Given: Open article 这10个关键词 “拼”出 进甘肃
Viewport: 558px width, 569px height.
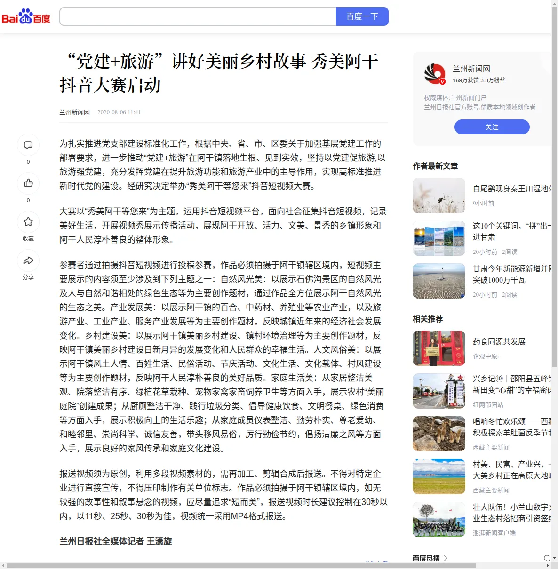Looking at the screenshot, I should click(x=512, y=231).
